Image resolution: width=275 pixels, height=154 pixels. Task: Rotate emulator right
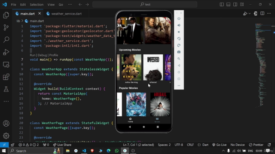click(x=179, y=45)
